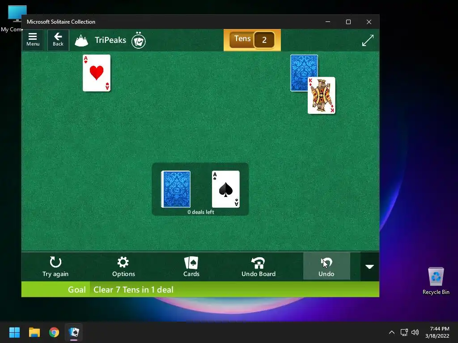
Task: Click Try again to restart the deal
Action: coord(55,266)
